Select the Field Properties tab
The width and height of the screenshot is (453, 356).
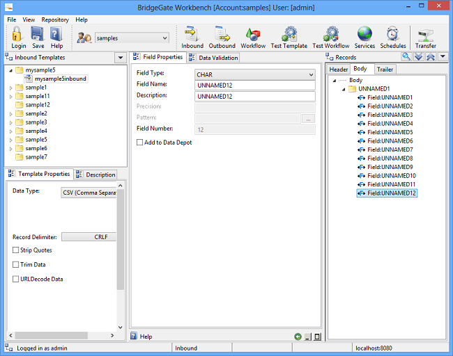(x=158, y=57)
